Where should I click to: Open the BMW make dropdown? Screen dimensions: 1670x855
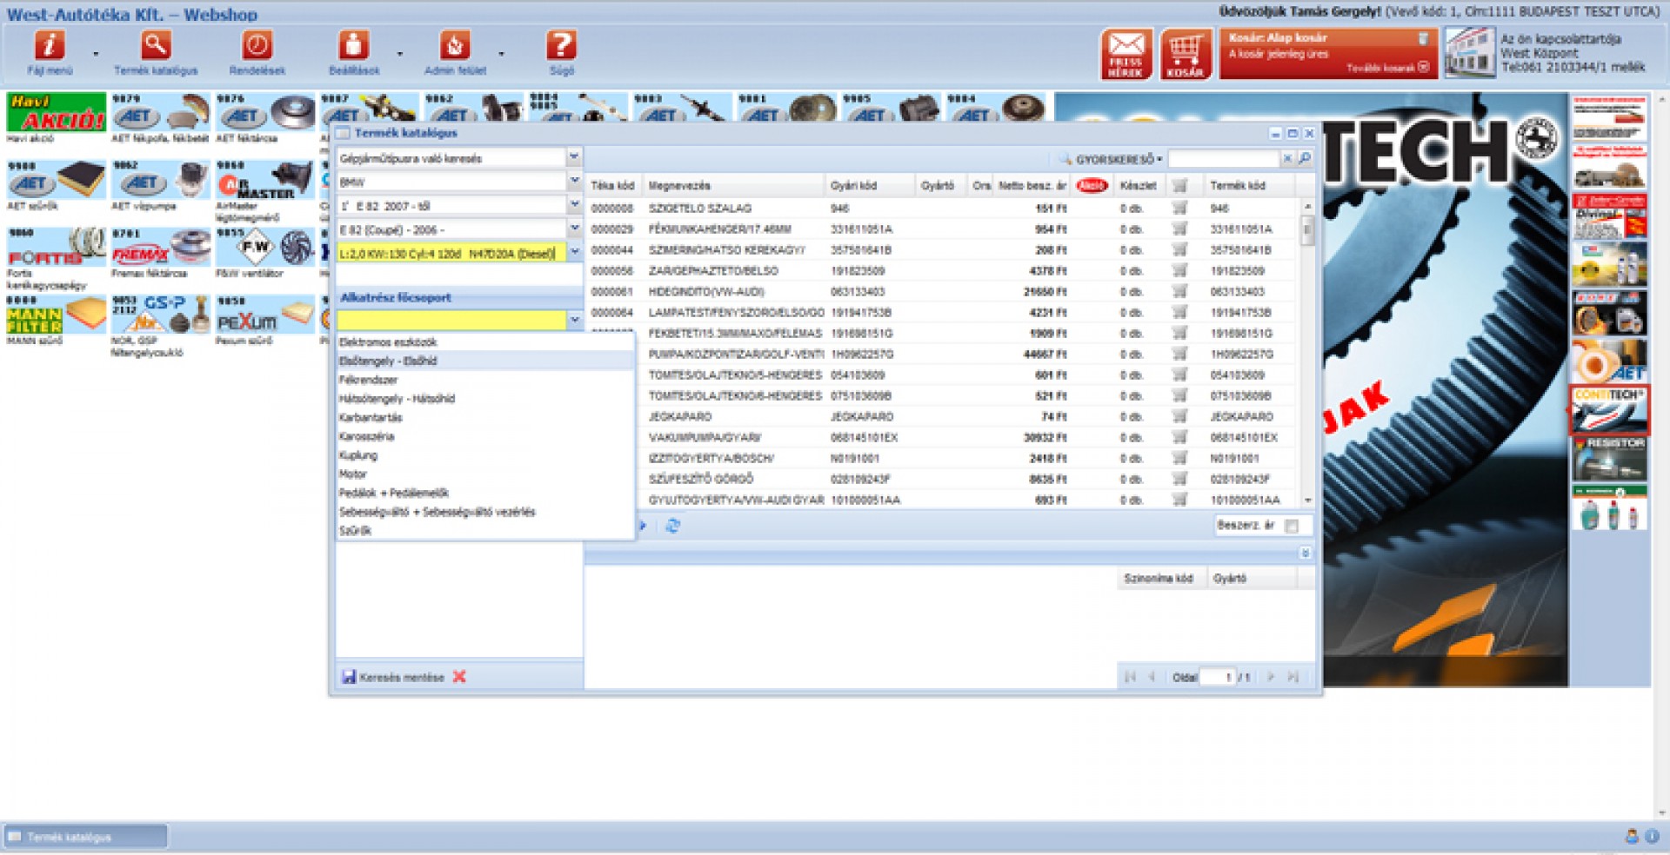574,181
